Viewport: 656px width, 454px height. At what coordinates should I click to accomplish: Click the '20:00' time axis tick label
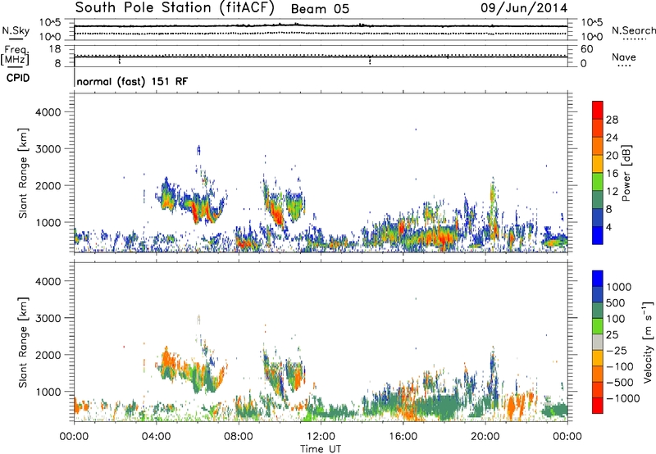pos(485,437)
